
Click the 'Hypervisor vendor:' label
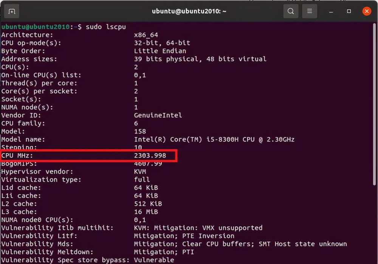coord(37,172)
